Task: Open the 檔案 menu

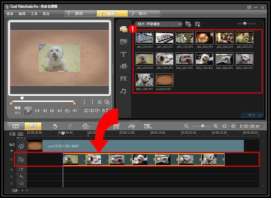Action: click(10, 14)
